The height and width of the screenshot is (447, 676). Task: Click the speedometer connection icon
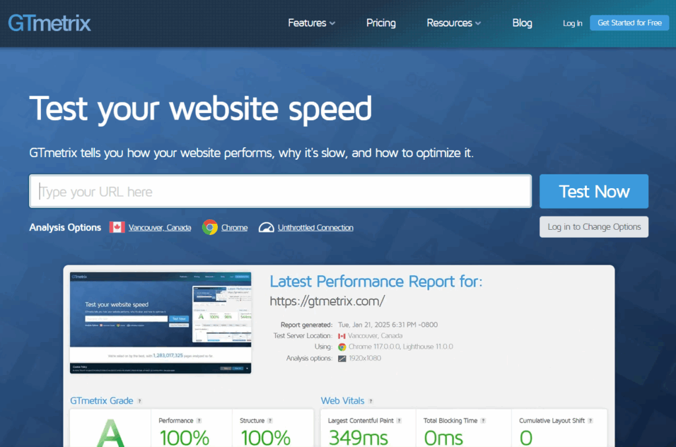tap(266, 227)
